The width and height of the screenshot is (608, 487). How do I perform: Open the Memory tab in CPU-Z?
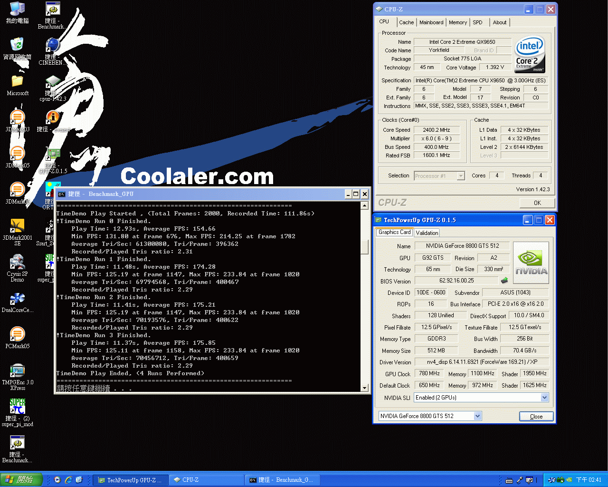click(x=458, y=22)
